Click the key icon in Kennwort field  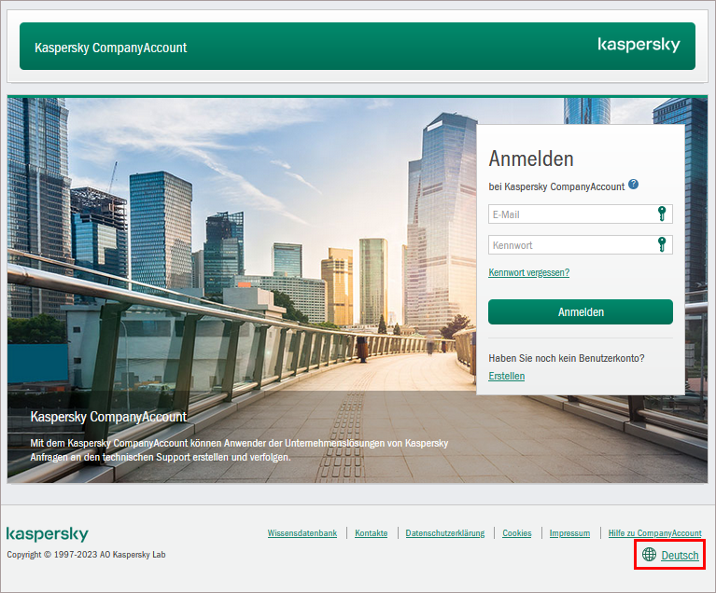[x=662, y=244]
